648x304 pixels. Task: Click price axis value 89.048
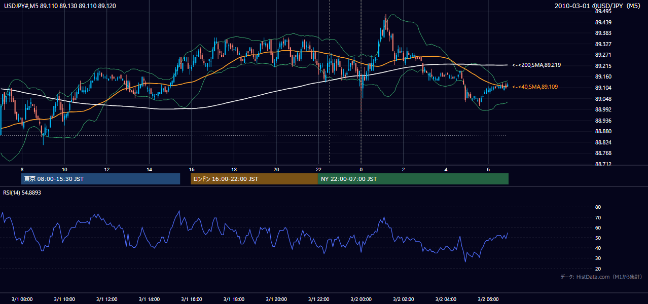click(x=603, y=99)
